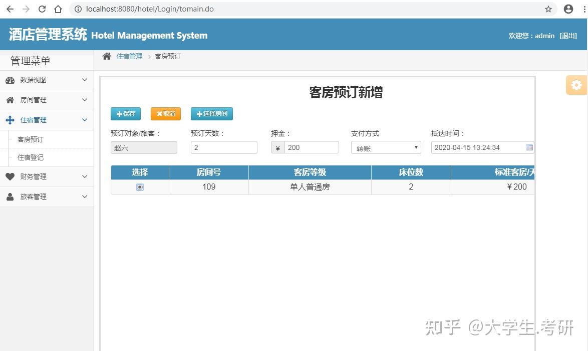This screenshot has height=351, width=588.
Task: Open the orange settings gear panel
Action: click(x=576, y=85)
